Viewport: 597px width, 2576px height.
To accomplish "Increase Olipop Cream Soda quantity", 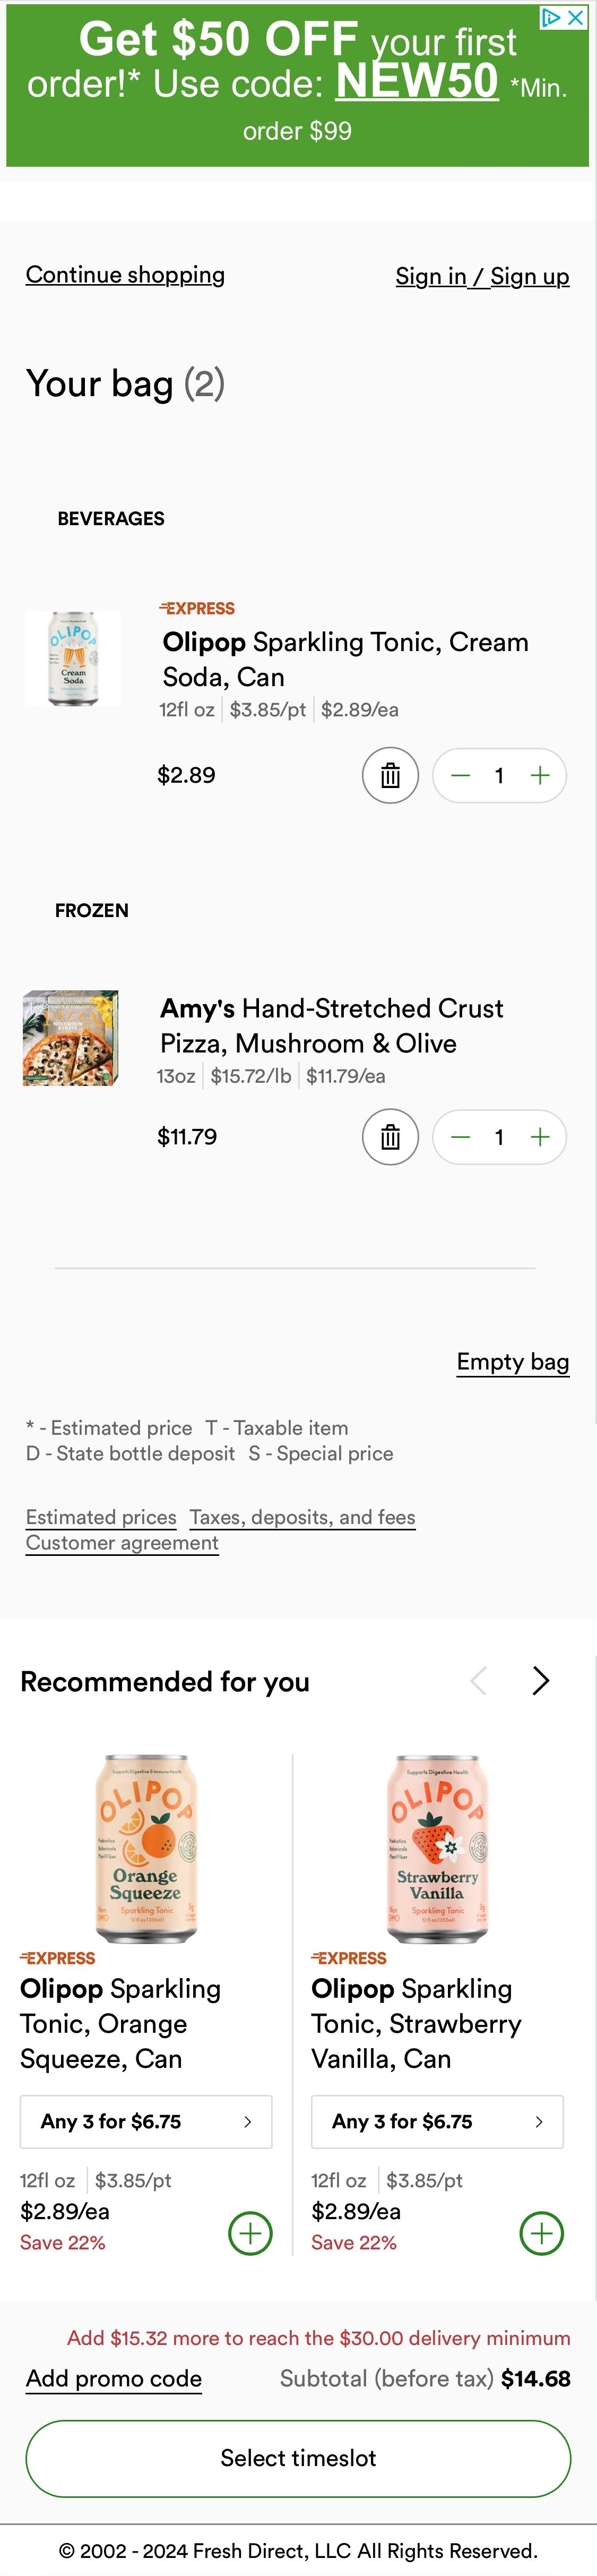I will pyautogui.click(x=540, y=775).
